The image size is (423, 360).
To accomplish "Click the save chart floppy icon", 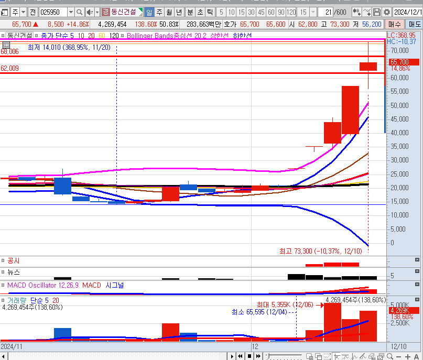I will point(377,12).
